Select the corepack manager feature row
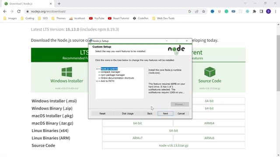 [x=111, y=72]
